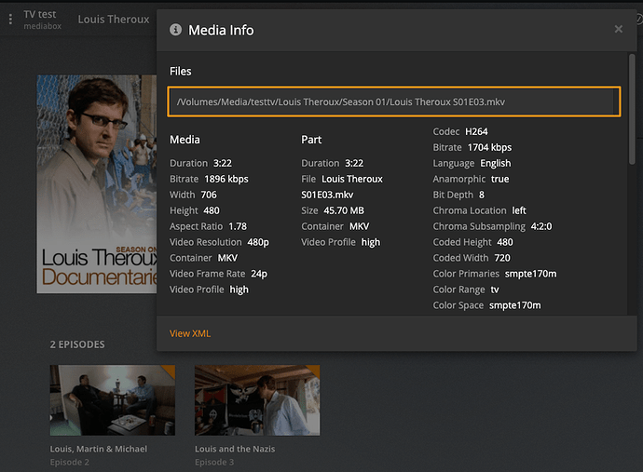Open the three-dot library menu
Screen dimensions: 643x472
tap(10, 20)
